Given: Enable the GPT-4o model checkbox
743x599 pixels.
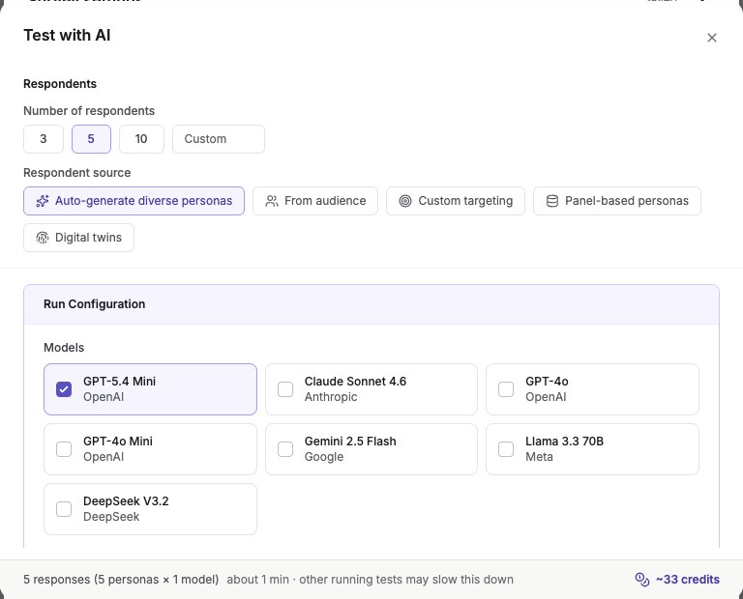Looking at the screenshot, I should pos(506,389).
